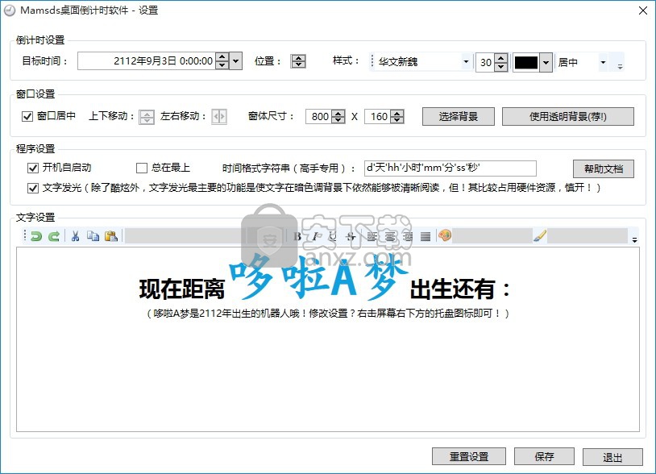Viewport: 656px width, 474px height.
Task: Open the 居中 alignment dropdown
Action: [x=603, y=62]
